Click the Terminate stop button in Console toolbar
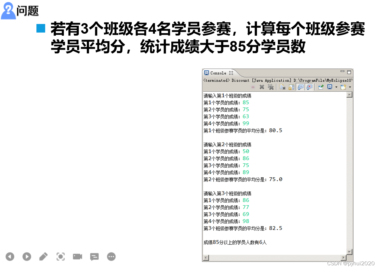Screen dimensions: 379x269 (253, 87)
